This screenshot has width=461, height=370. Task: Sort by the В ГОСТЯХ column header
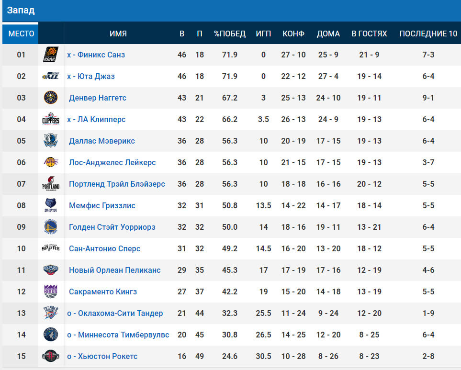(x=369, y=34)
